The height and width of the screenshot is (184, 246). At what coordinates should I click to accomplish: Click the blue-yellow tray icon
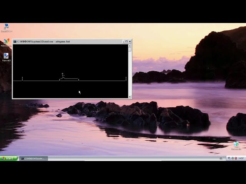click(x=233, y=158)
